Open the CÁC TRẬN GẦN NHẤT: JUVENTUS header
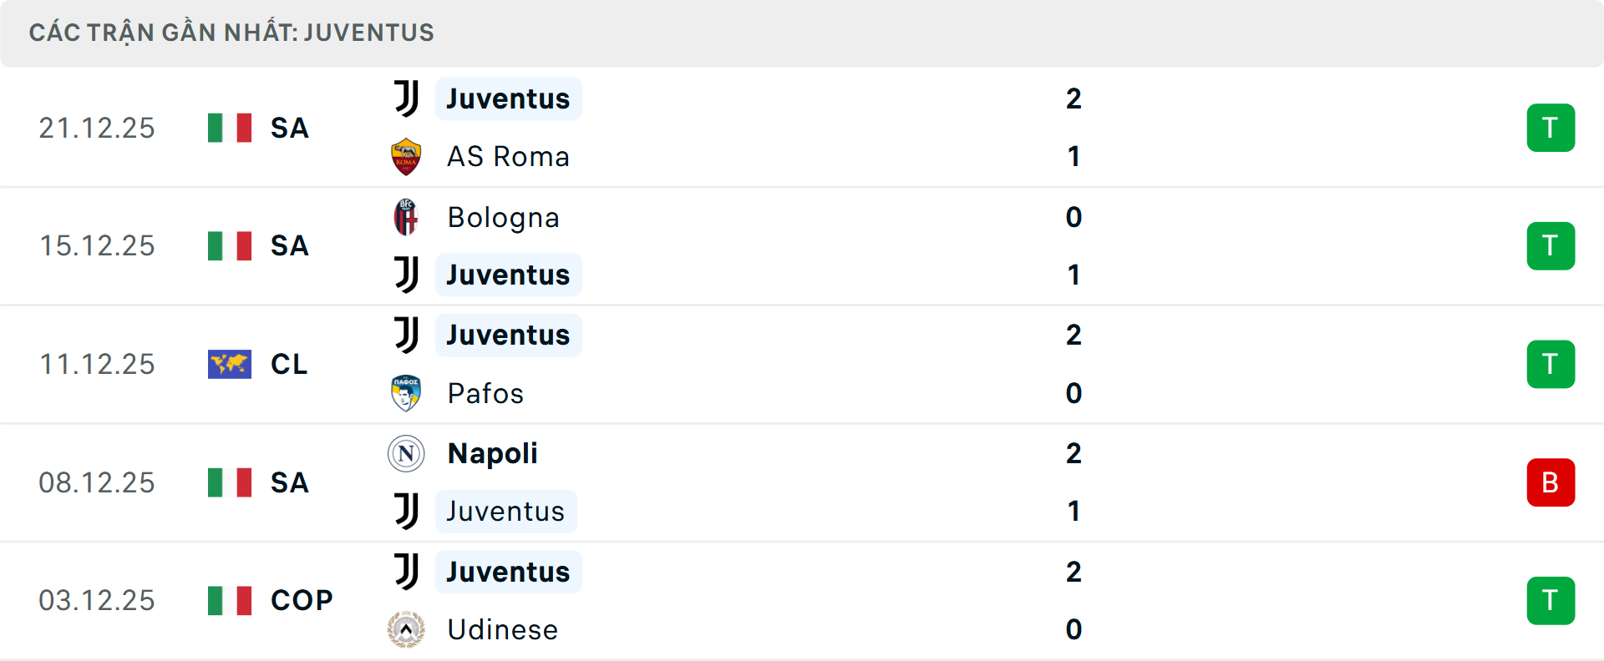 click(x=232, y=33)
